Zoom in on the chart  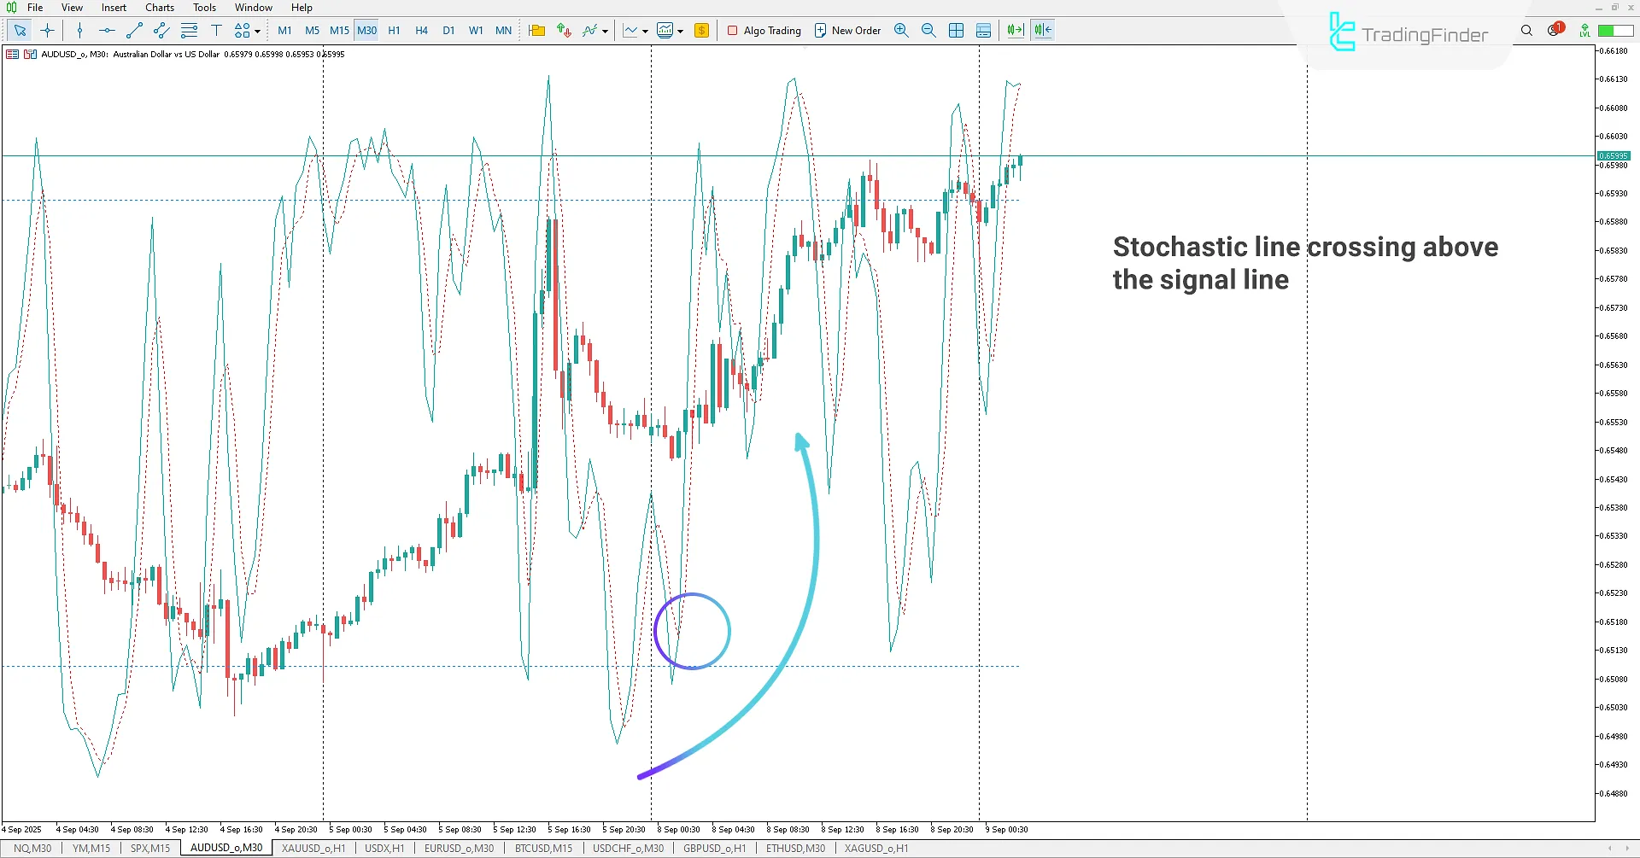coord(901,30)
